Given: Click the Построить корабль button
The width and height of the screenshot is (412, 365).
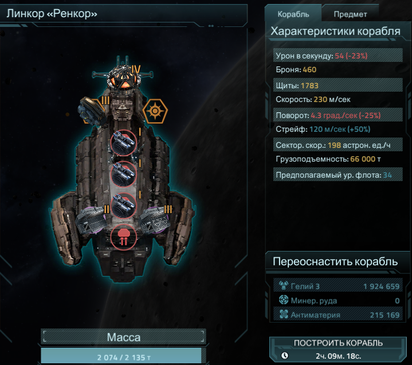Looking at the screenshot, I should (338, 350).
